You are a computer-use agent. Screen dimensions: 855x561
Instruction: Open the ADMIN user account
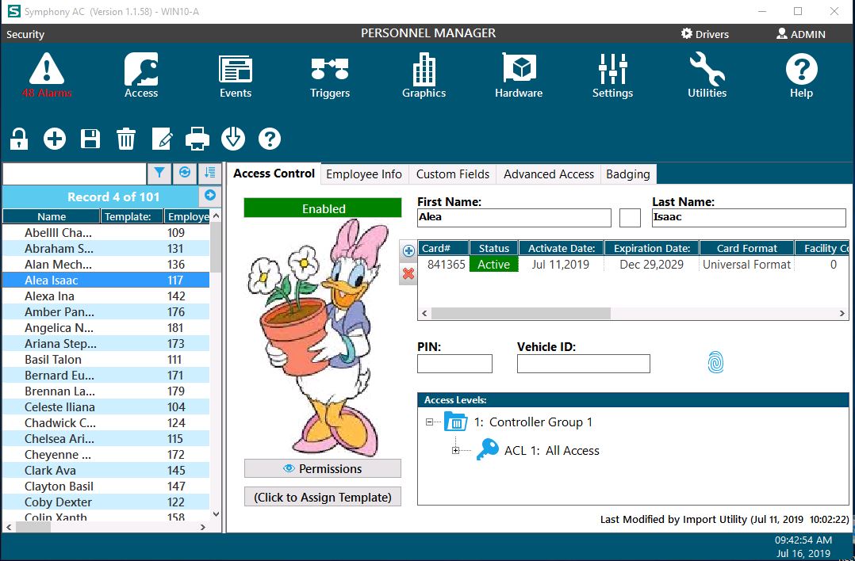click(x=800, y=34)
